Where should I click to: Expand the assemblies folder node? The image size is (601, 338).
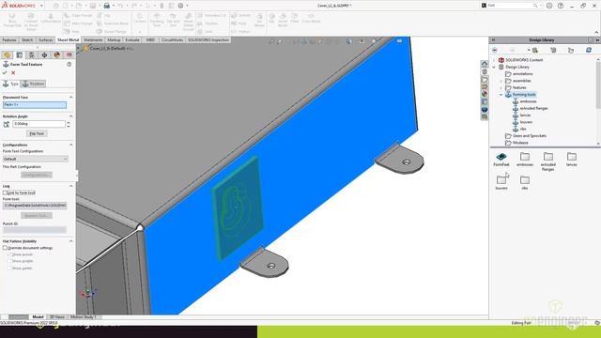coord(501,81)
